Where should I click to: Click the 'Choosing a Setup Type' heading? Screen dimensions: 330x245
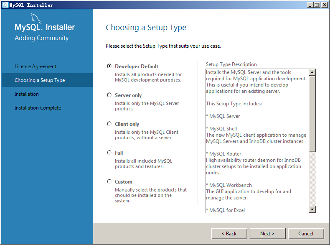pyautogui.click(x=146, y=28)
